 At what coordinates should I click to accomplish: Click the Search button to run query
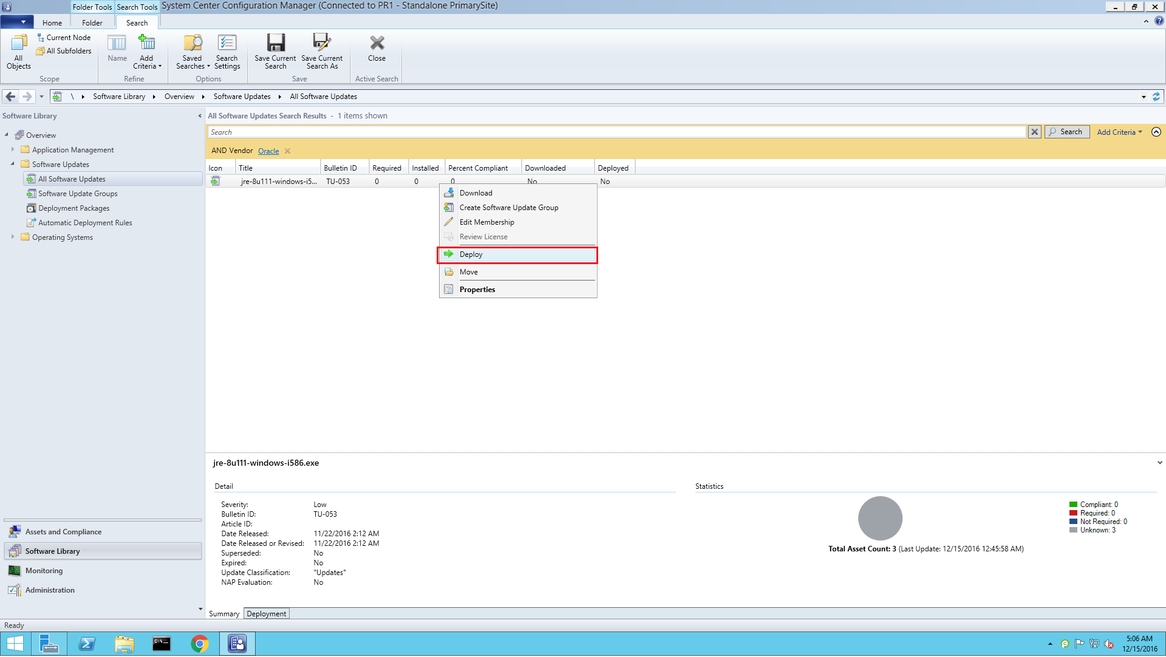[1066, 131]
